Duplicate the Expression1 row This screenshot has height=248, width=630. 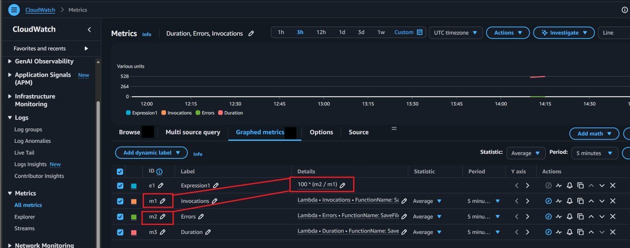581,186
